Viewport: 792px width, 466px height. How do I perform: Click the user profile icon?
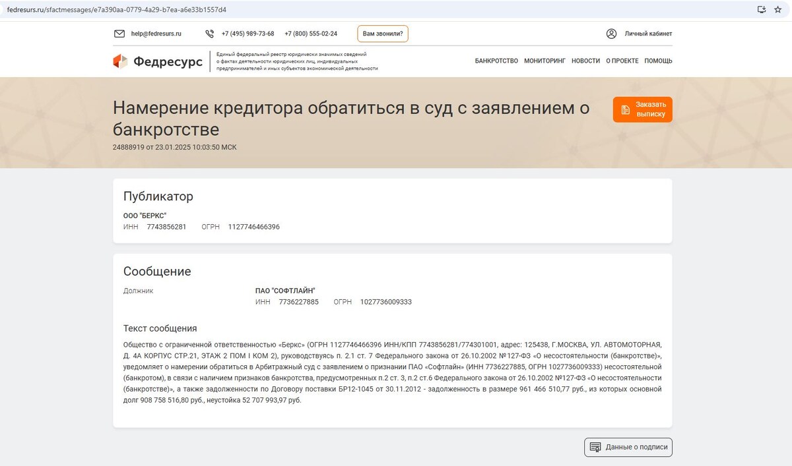(x=611, y=34)
